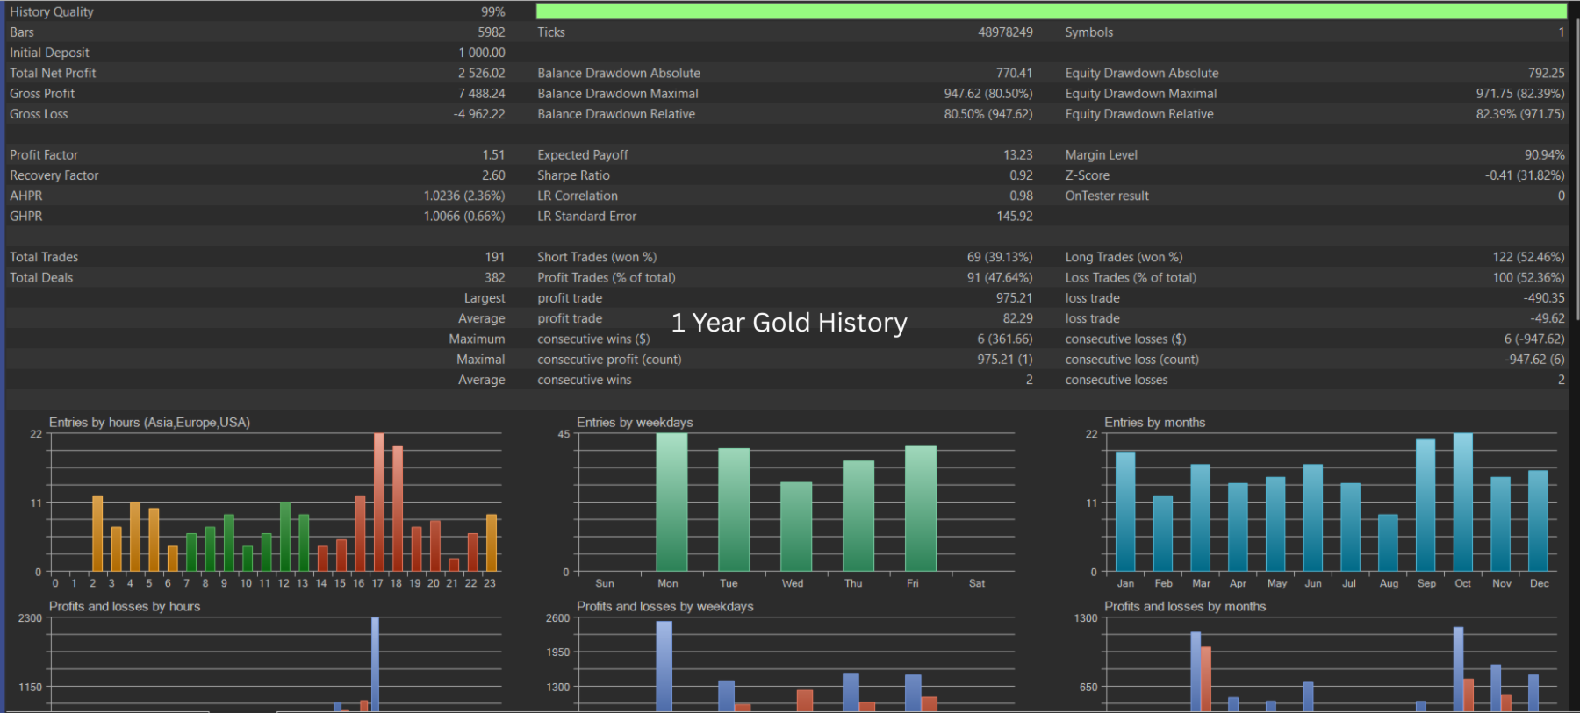The height and width of the screenshot is (713, 1580).
Task: Click the Gross Profit value "7 488.24"
Action: 481,94
